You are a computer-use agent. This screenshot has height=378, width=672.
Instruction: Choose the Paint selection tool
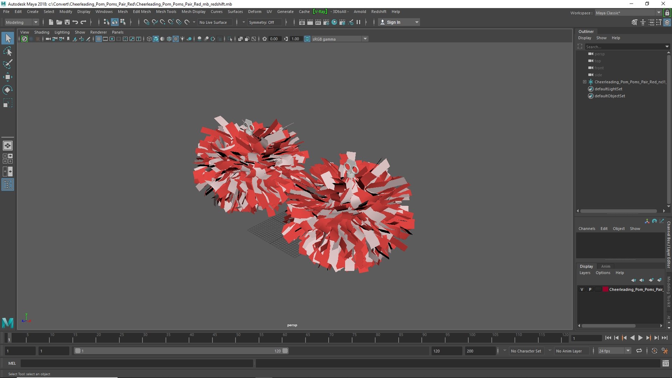point(8,64)
